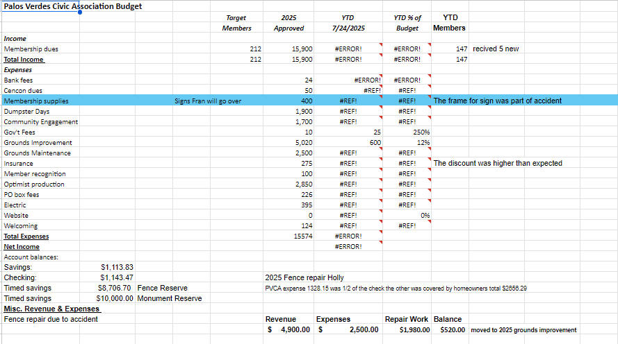
Task: Select the 'recived 5 new' note cell
Action: [x=496, y=49]
